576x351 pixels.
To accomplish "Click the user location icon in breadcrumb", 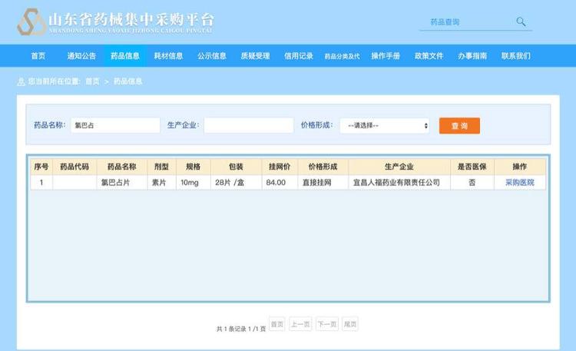I will point(21,81).
